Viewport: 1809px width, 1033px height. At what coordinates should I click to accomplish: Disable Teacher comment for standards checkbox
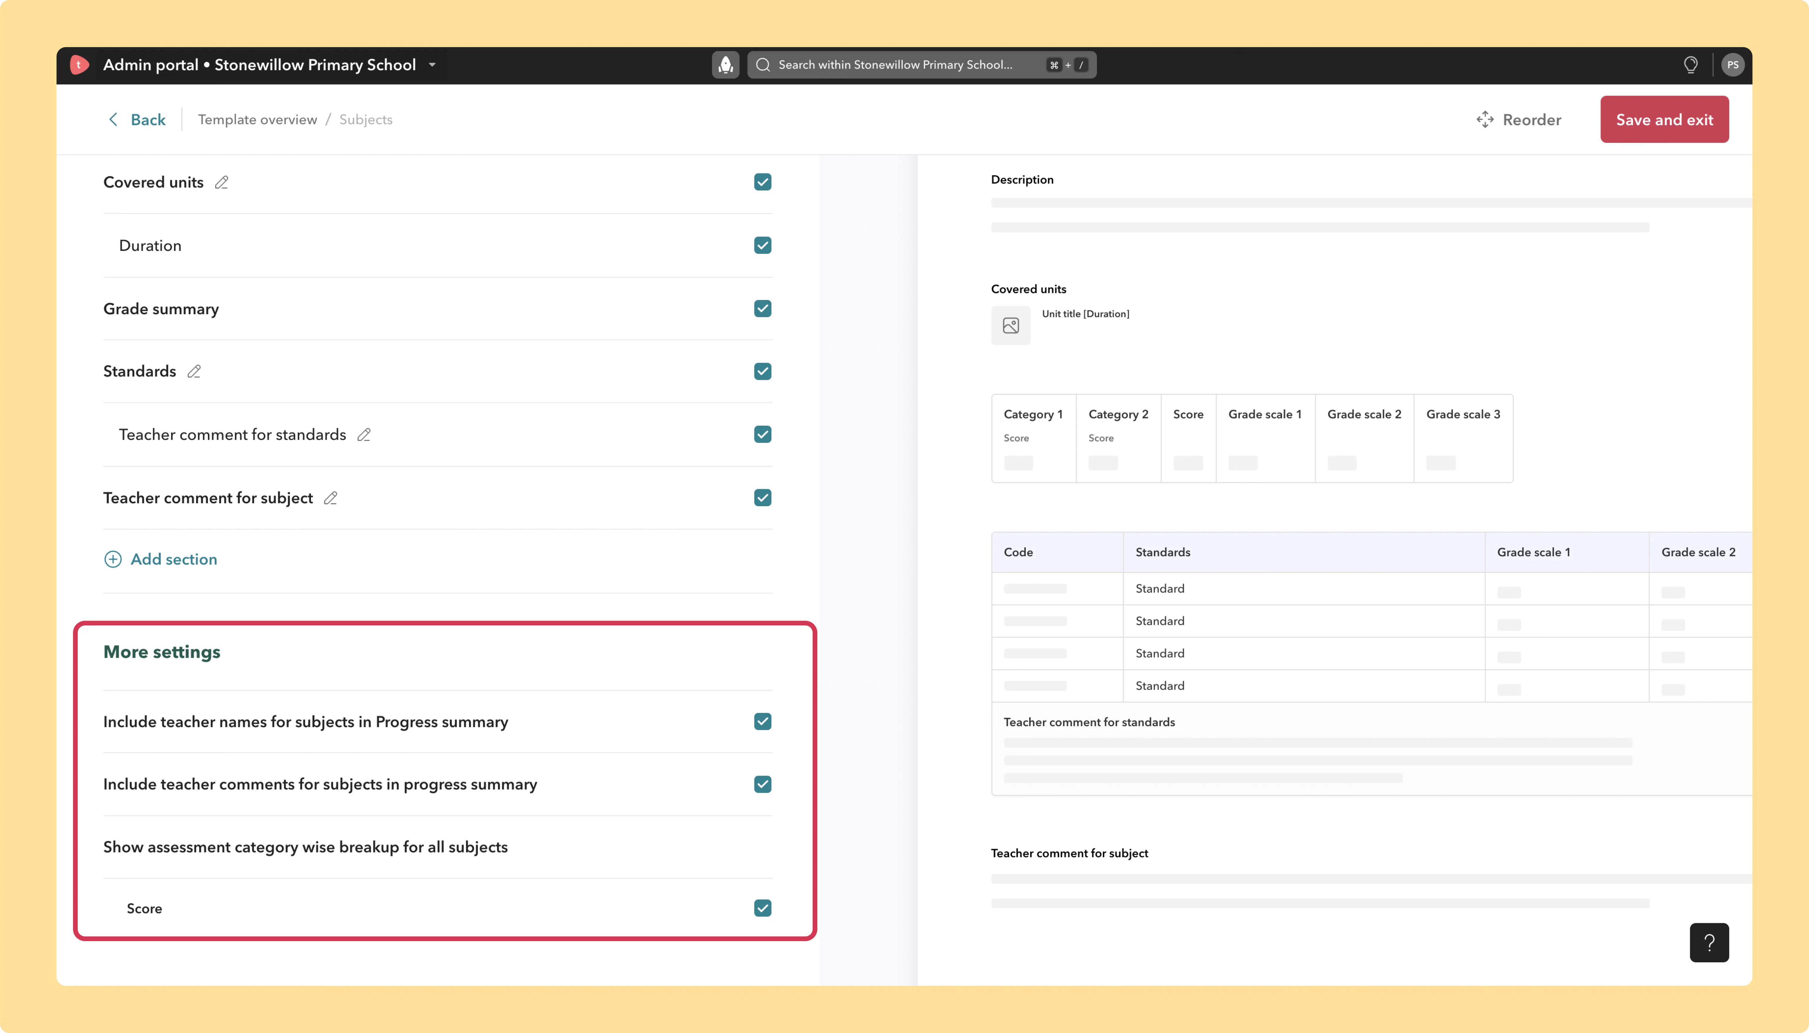pos(763,434)
